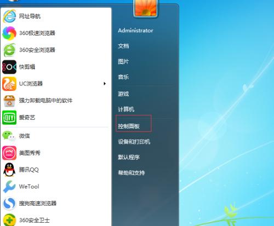Screen dimensions: 274x226
Task: Open the Administrator folder link
Action: click(x=135, y=31)
